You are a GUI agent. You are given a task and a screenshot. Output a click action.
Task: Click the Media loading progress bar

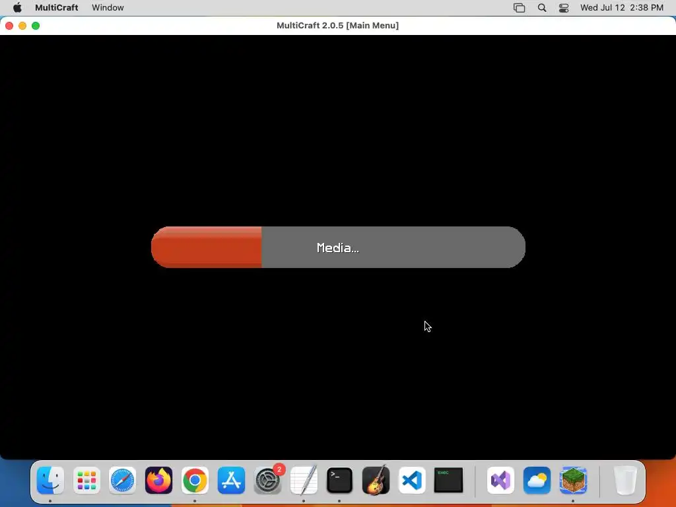point(338,247)
